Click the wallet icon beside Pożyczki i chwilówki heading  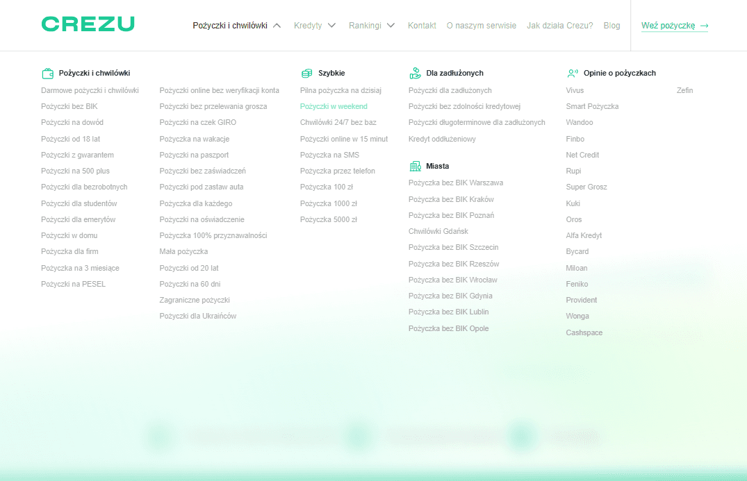pos(48,73)
